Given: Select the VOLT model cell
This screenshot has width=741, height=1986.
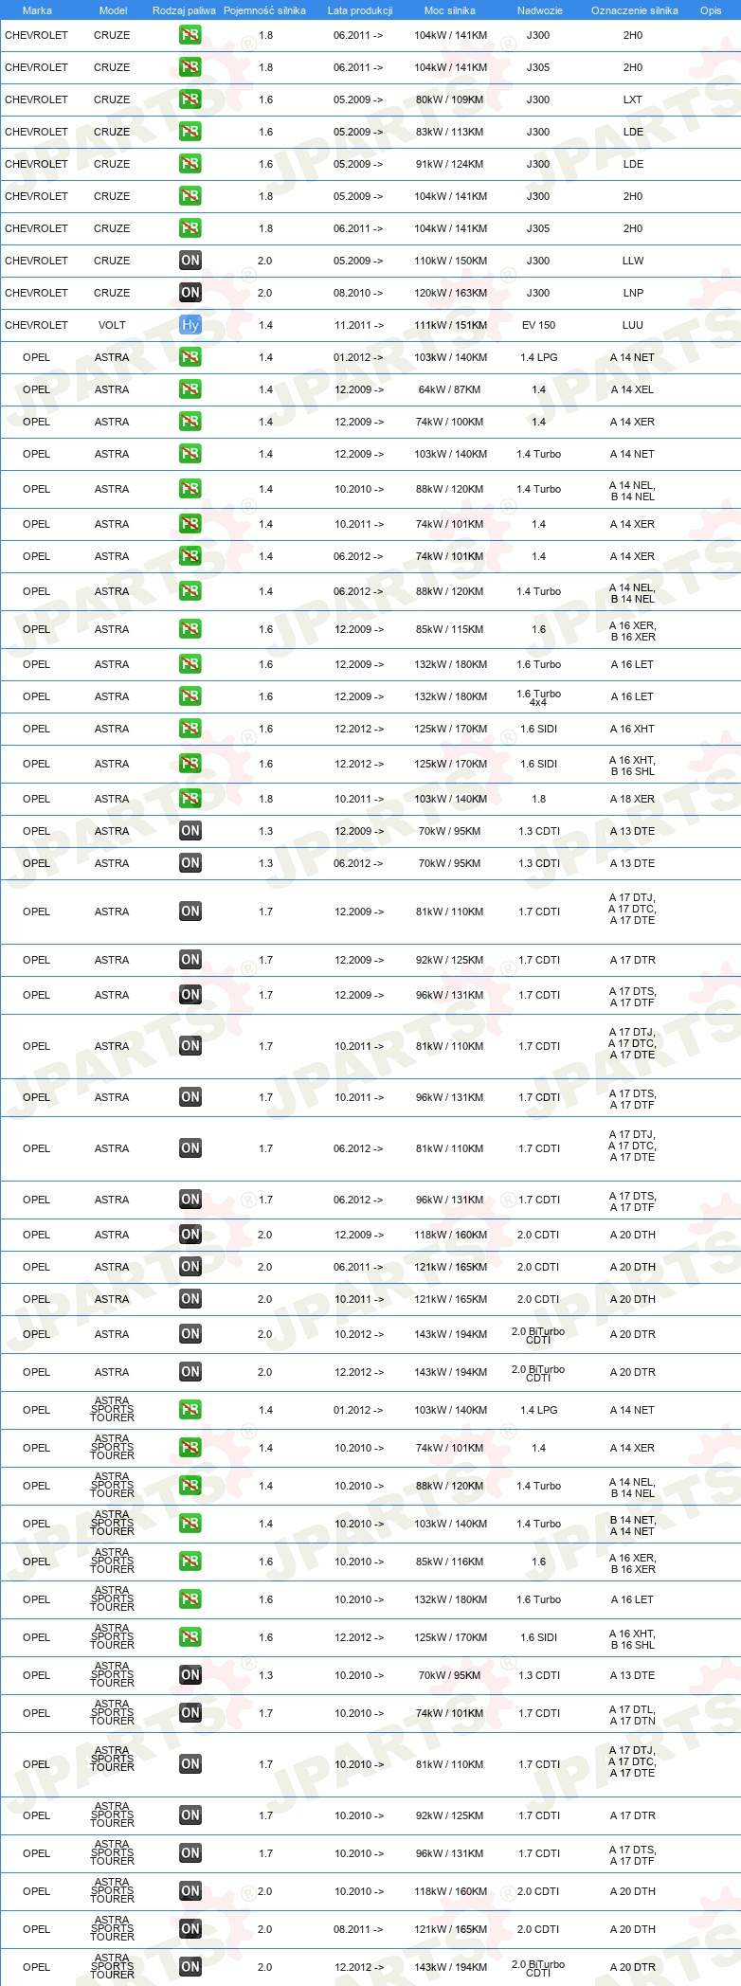Looking at the screenshot, I should click(x=112, y=325).
